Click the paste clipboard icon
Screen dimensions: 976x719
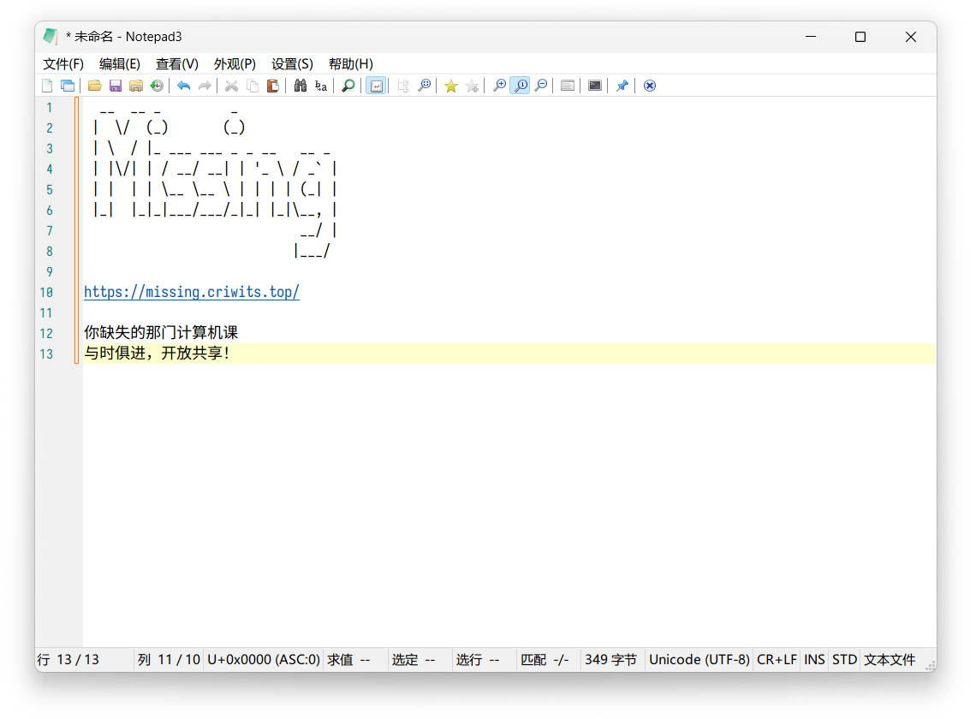273,86
